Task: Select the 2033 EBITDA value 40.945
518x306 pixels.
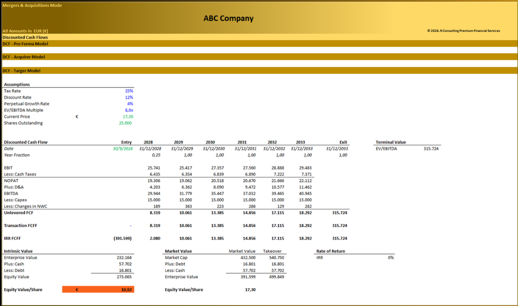Action: (305, 194)
